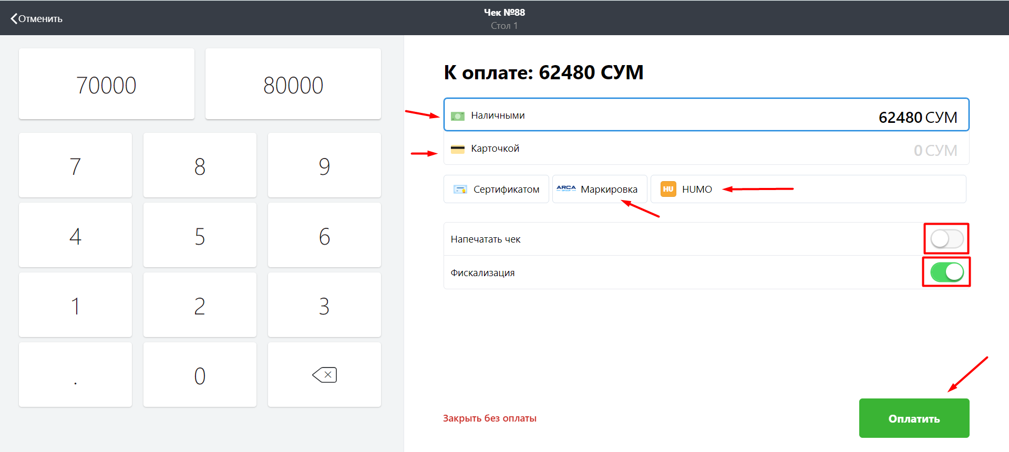Click the Закрыть без оплаты link
1009x452 pixels.
[490, 418]
